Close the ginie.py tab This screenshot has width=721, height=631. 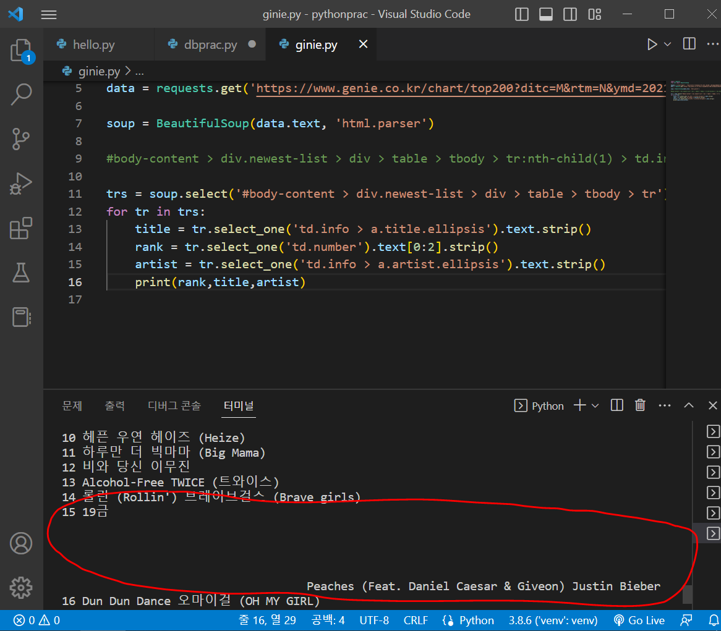363,44
